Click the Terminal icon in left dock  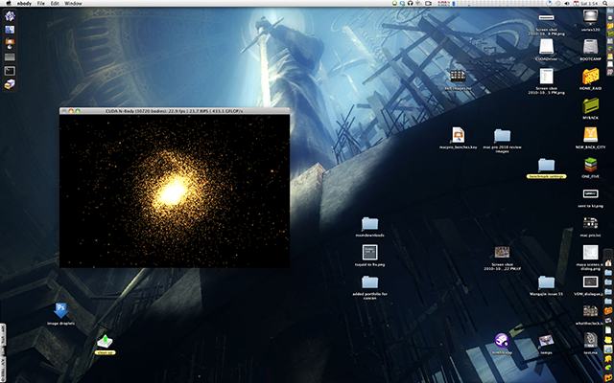tap(10, 71)
